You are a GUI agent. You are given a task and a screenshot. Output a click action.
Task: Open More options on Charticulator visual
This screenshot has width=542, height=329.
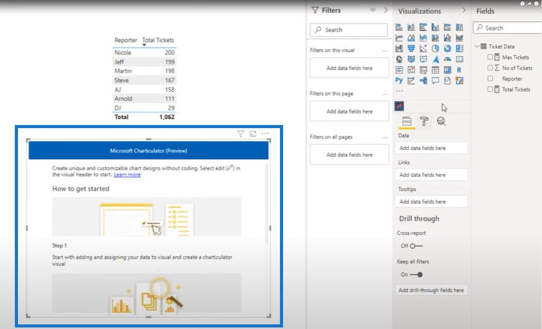(x=265, y=133)
